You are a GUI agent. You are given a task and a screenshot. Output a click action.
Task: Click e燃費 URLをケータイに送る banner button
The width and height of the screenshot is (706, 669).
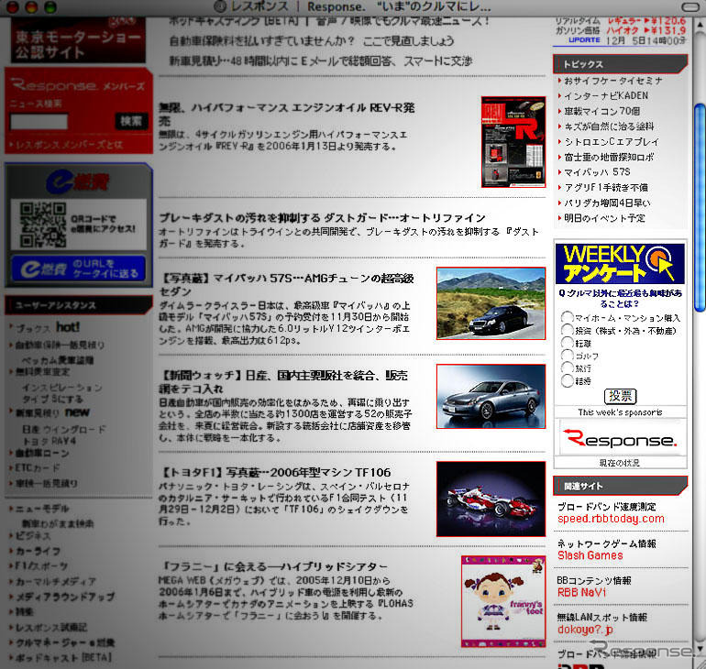tap(78, 269)
